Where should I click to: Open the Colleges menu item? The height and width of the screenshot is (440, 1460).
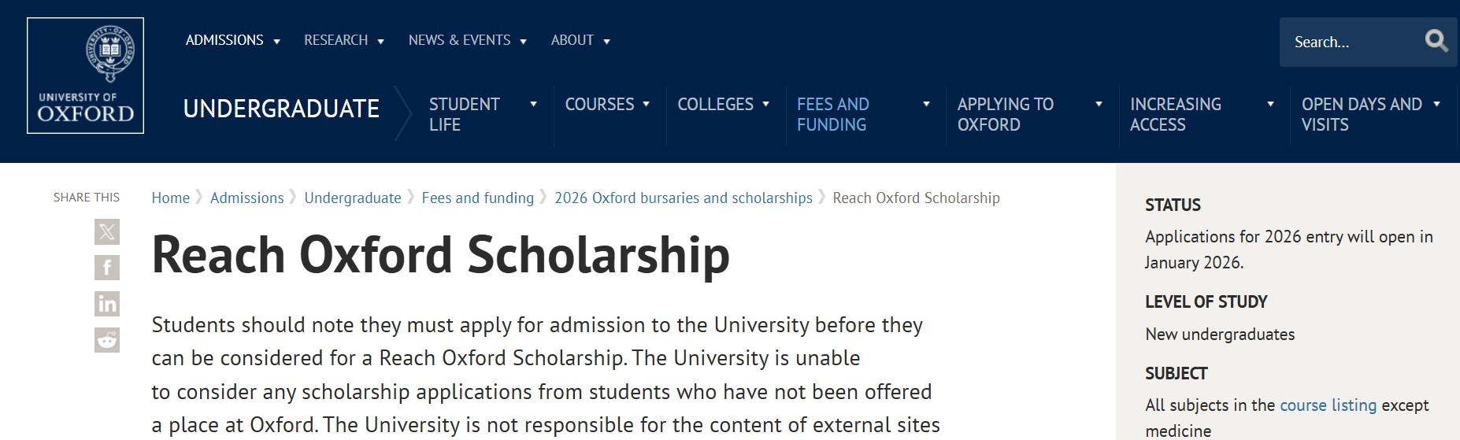coord(715,104)
